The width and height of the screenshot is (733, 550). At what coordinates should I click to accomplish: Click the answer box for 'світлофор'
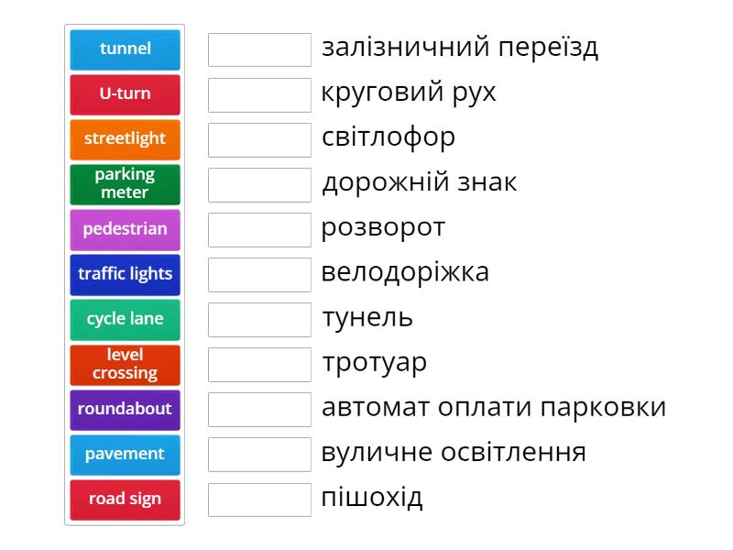click(x=259, y=139)
